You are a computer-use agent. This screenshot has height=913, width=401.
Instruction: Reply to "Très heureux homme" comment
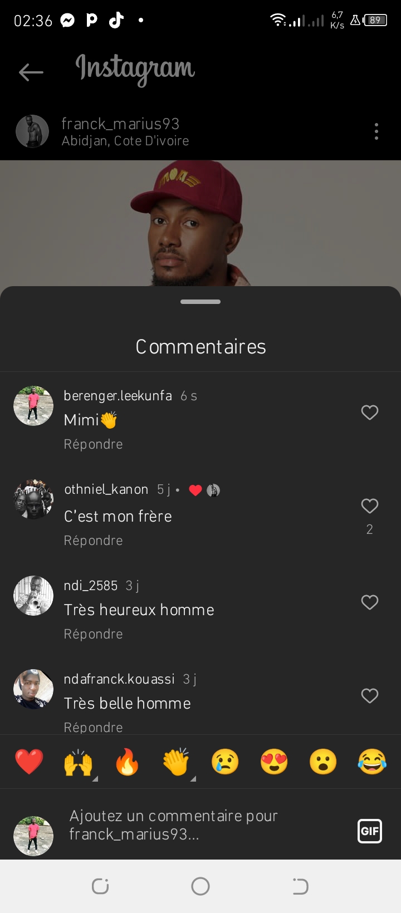click(x=93, y=634)
